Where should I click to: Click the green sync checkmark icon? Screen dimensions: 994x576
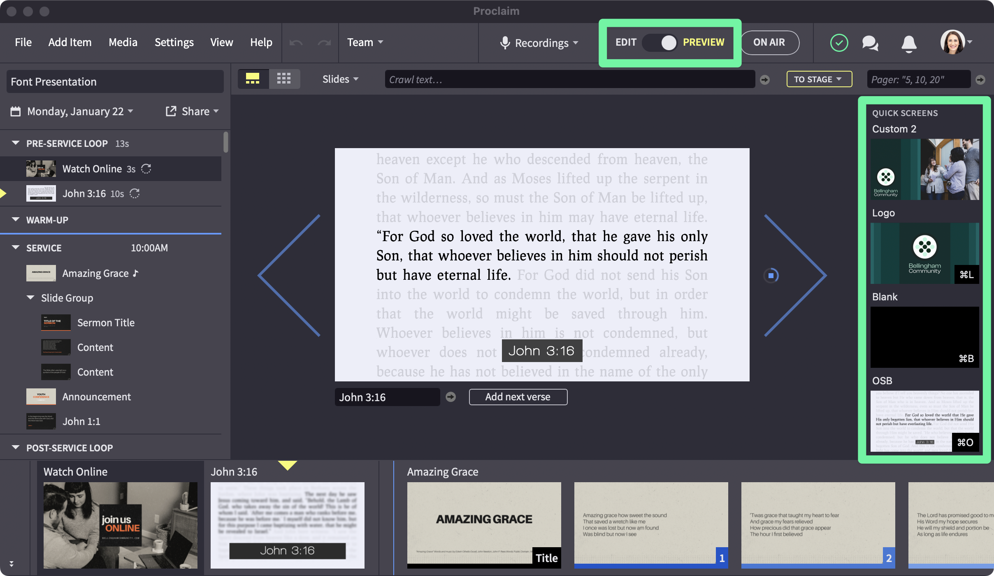pos(839,43)
